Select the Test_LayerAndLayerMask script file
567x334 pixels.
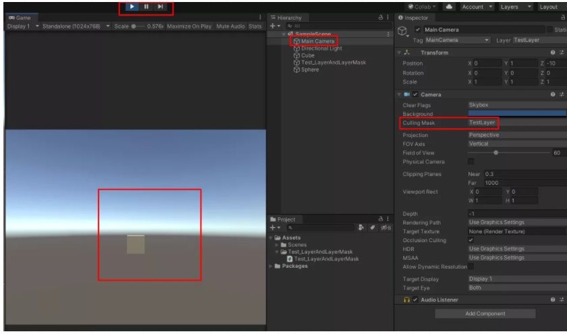coord(323,259)
